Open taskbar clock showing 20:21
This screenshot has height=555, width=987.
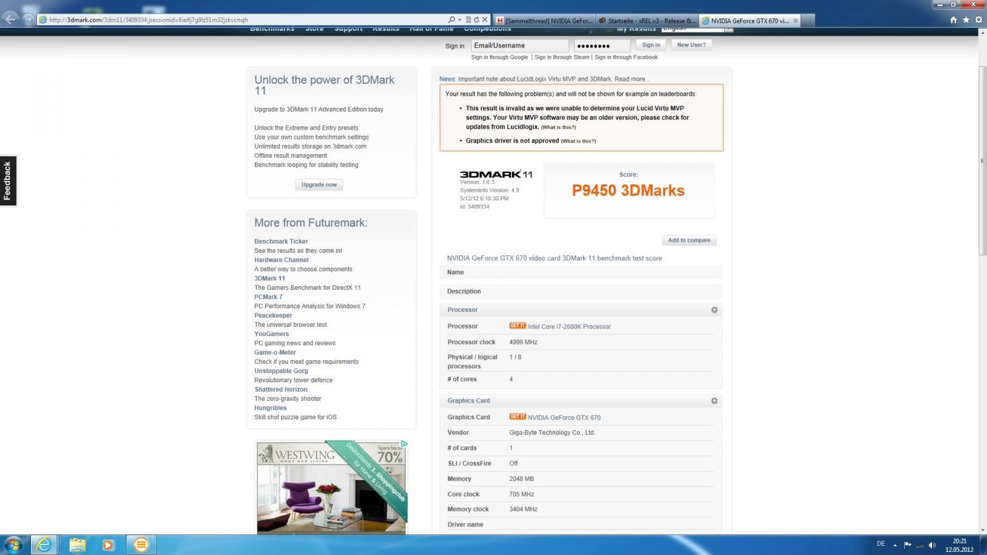pyautogui.click(x=959, y=545)
